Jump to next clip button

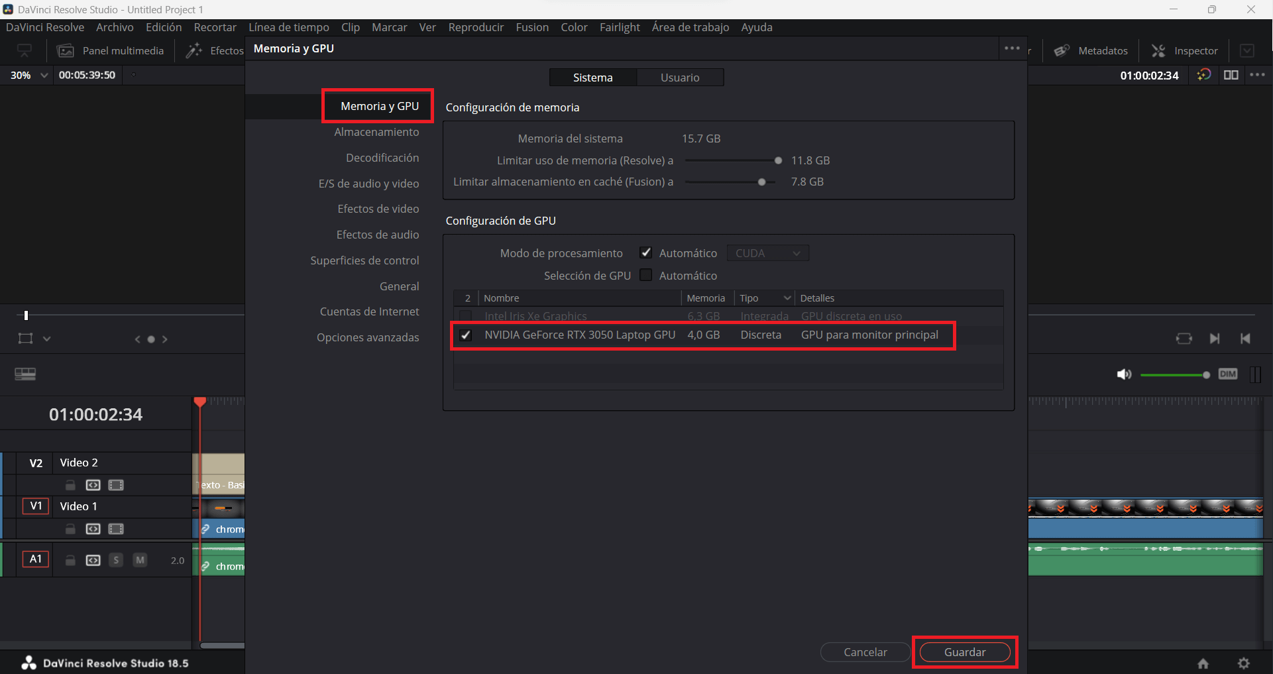1215,339
